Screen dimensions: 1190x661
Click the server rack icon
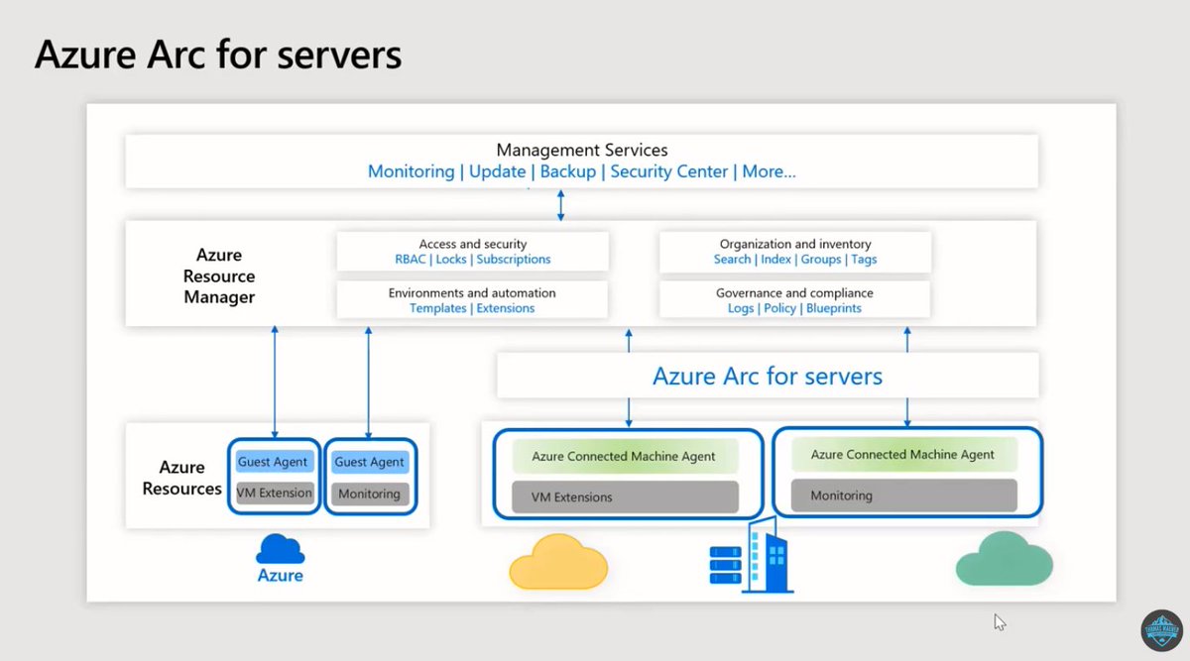(x=726, y=564)
